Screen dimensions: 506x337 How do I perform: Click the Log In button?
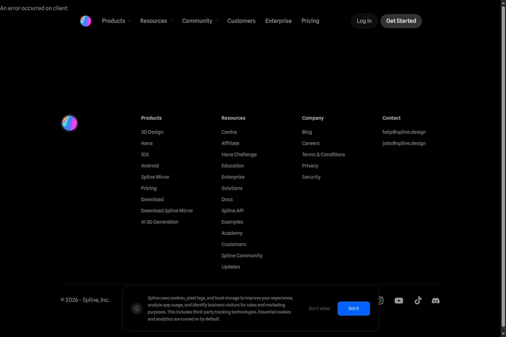[x=364, y=21]
